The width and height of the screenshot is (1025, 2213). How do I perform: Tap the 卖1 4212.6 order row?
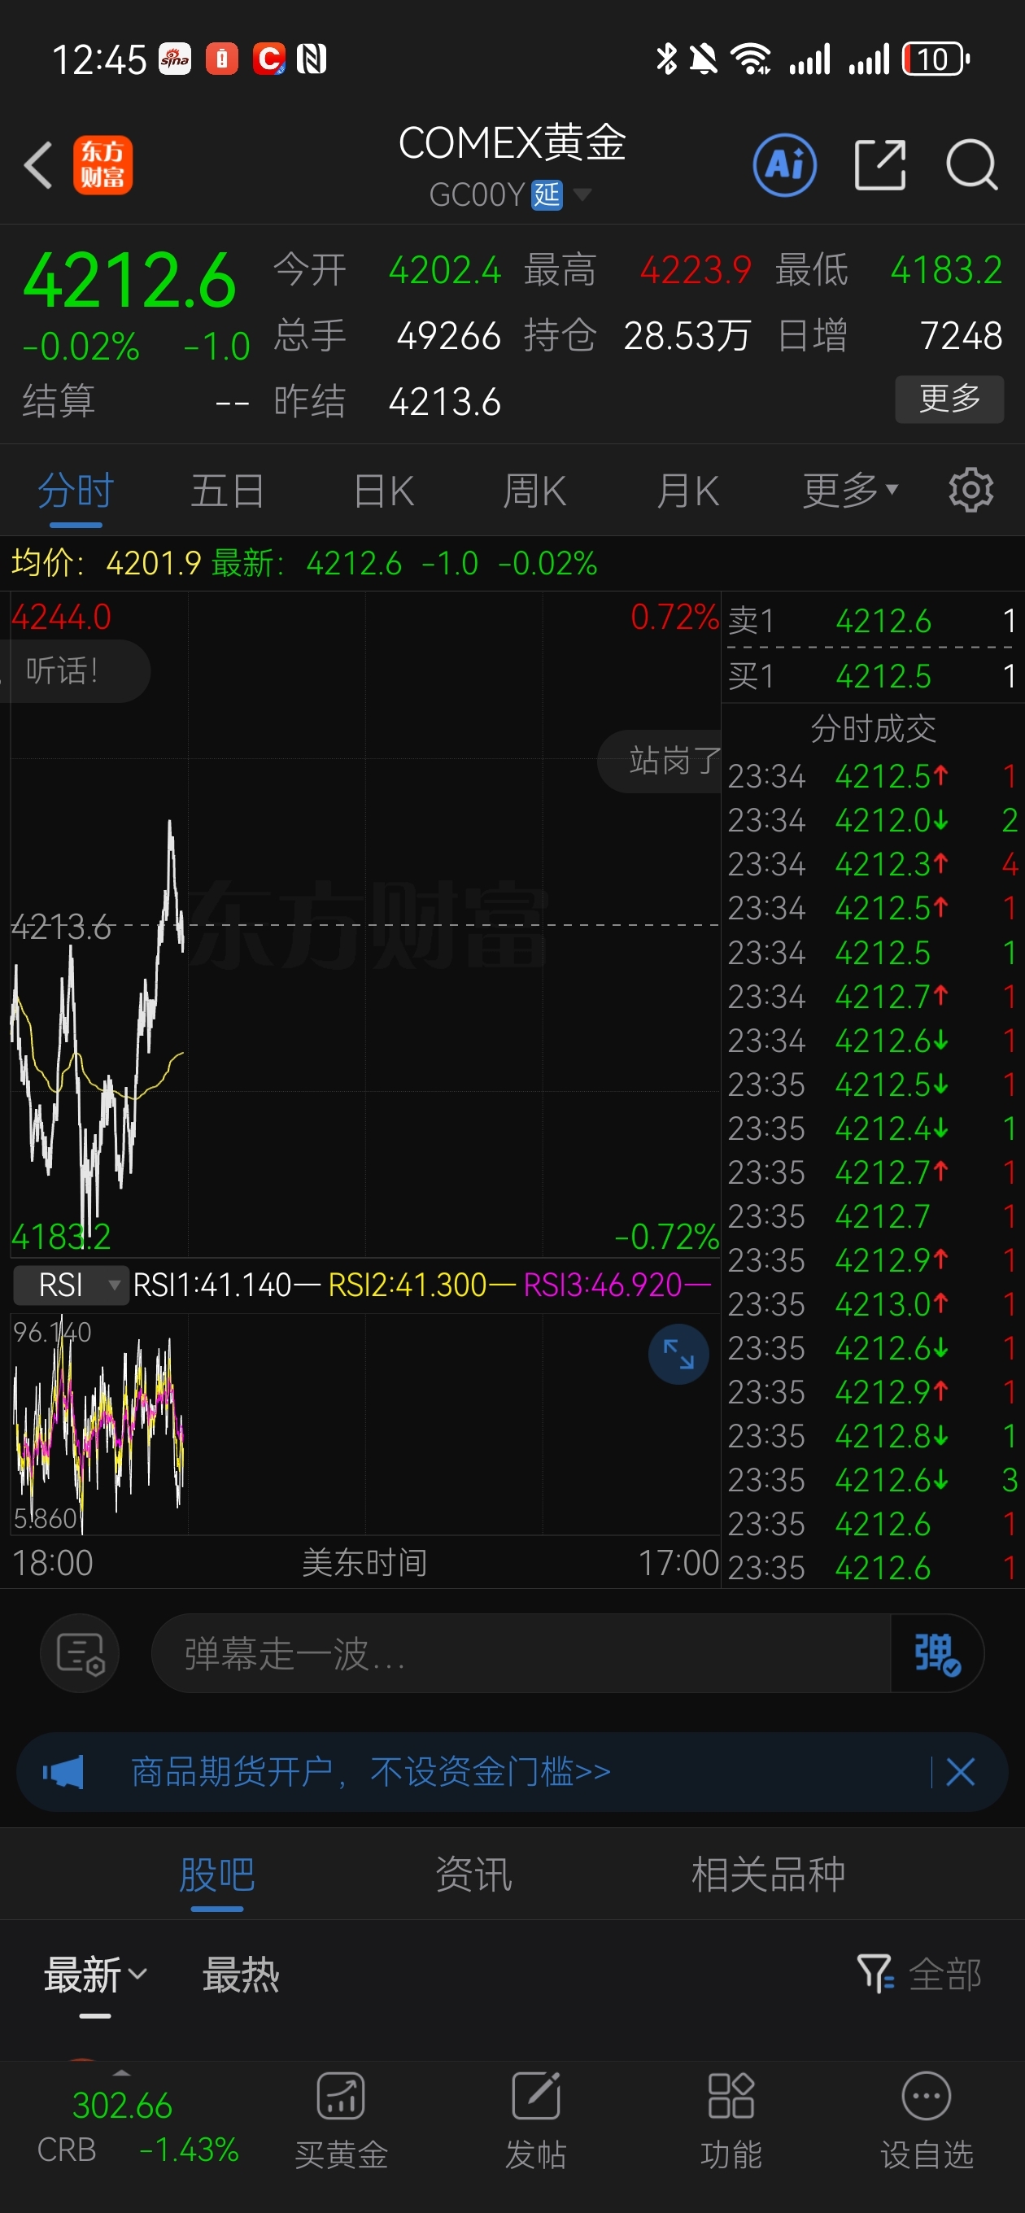coord(871,620)
